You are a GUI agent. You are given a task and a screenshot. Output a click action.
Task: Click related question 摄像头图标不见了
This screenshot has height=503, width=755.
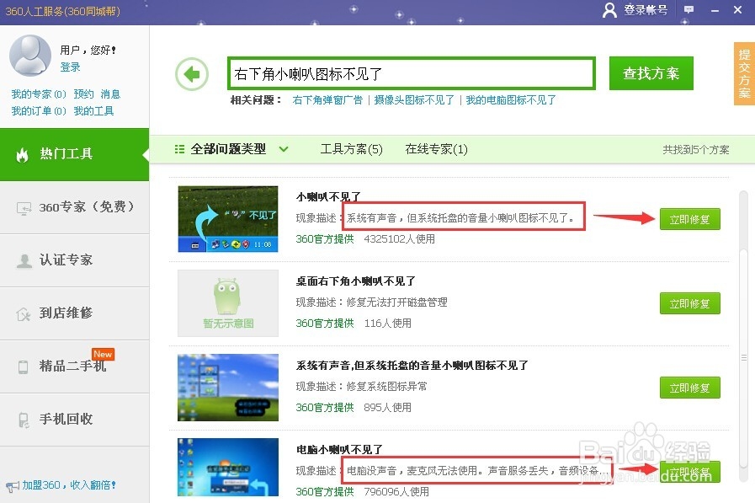point(414,99)
